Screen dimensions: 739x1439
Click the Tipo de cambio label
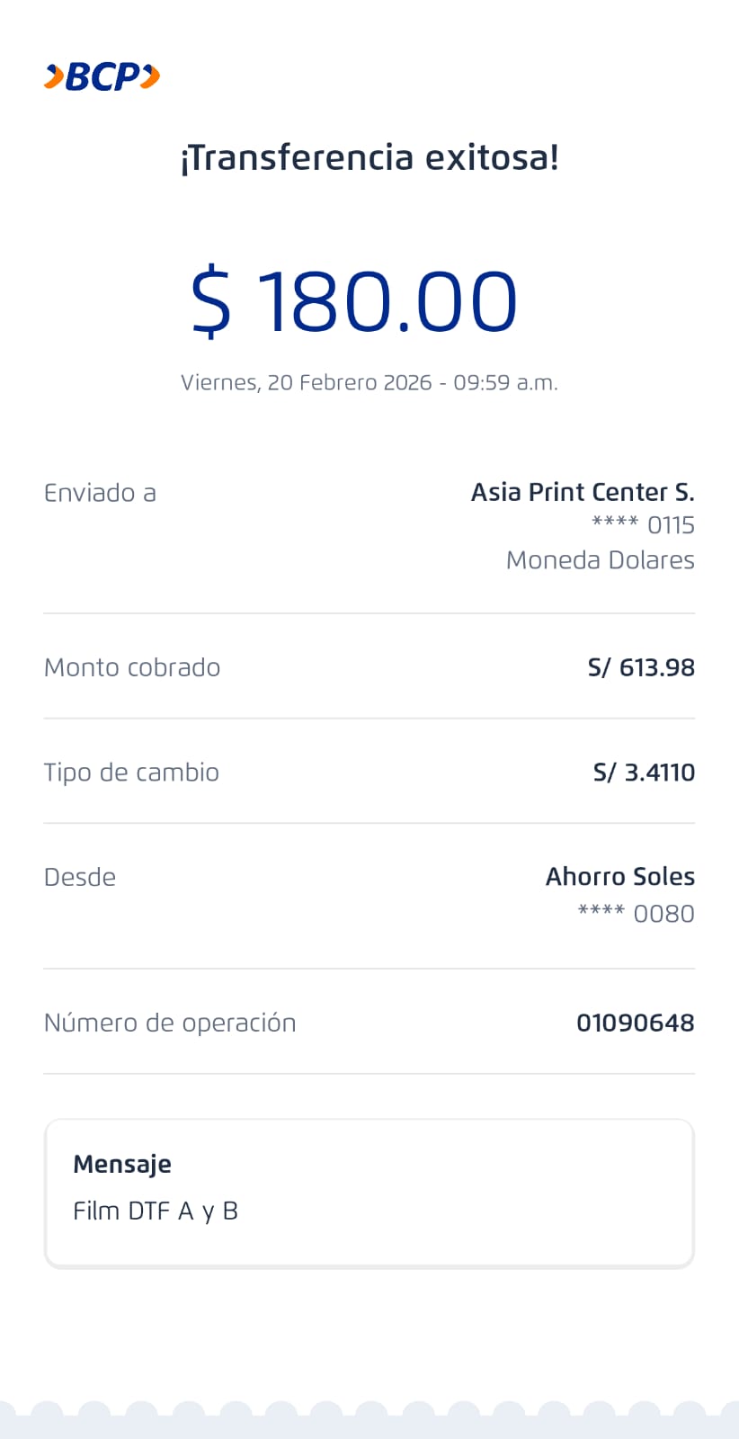coord(131,773)
